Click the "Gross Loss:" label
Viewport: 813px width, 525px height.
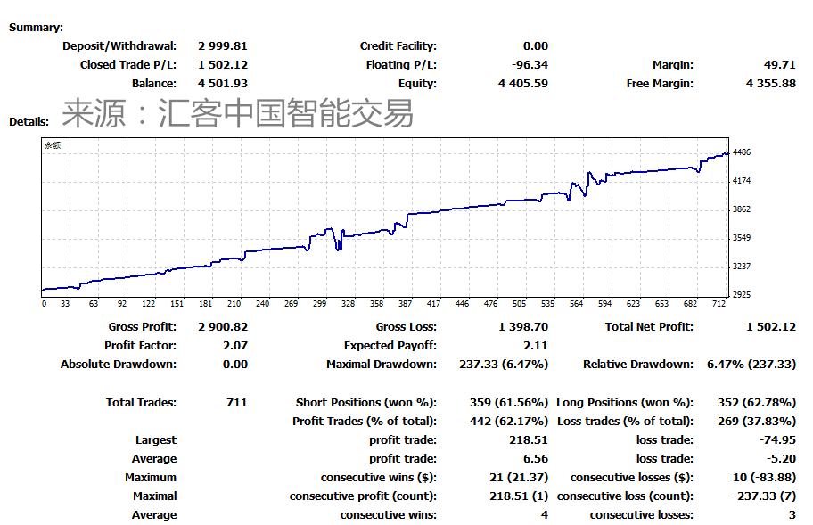[x=406, y=327]
